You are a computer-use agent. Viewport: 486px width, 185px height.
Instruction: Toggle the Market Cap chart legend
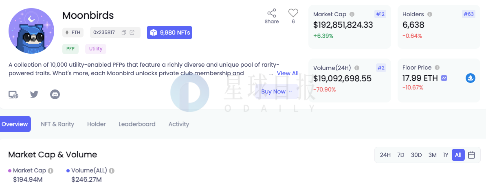click(x=28, y=171)
